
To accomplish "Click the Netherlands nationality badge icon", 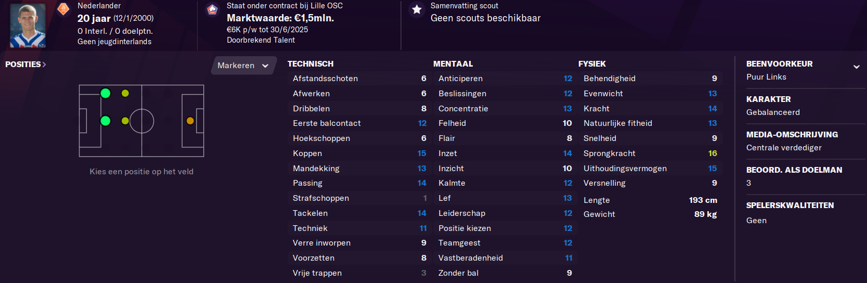I will coord(63,9).
